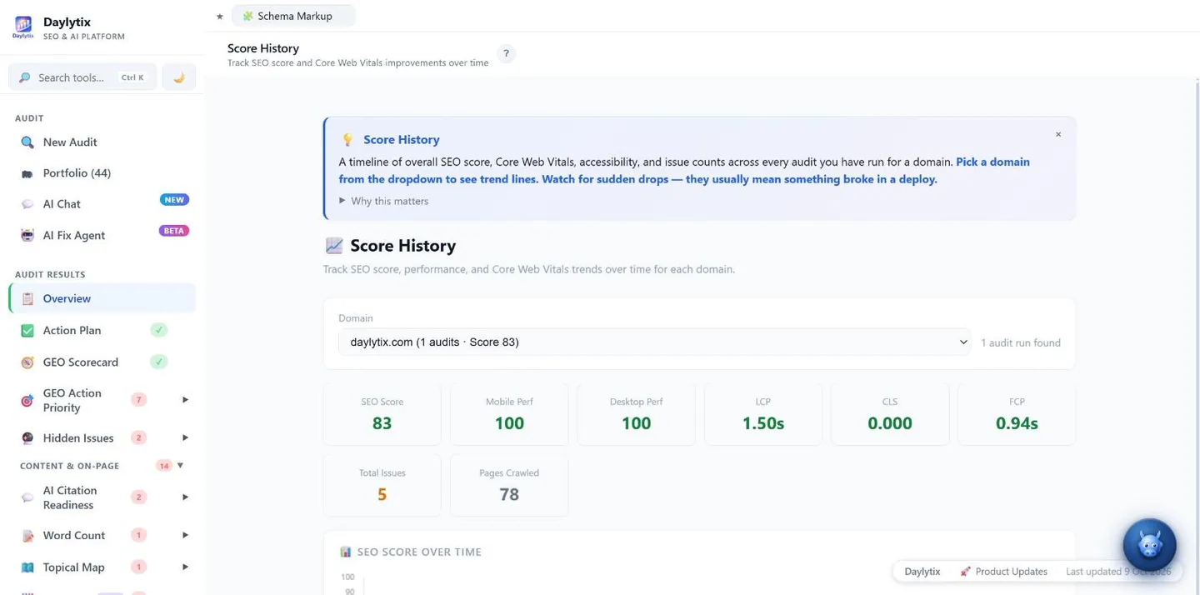Click the favorite star icon beside Schema Markup

coord(219,16)
